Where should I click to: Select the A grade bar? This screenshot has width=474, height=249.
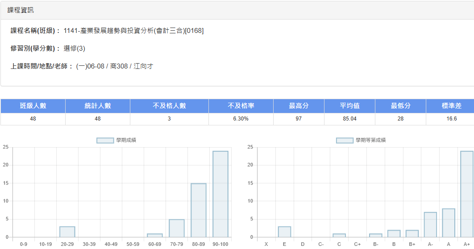coord(449,223)
